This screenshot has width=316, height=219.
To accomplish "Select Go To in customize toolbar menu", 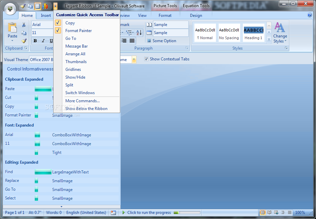I will [71, 38].
